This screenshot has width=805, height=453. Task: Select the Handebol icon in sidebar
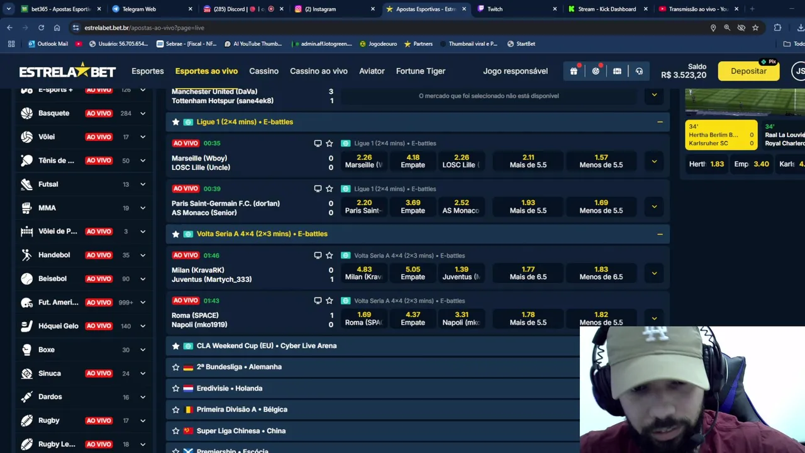coord(26,255)
